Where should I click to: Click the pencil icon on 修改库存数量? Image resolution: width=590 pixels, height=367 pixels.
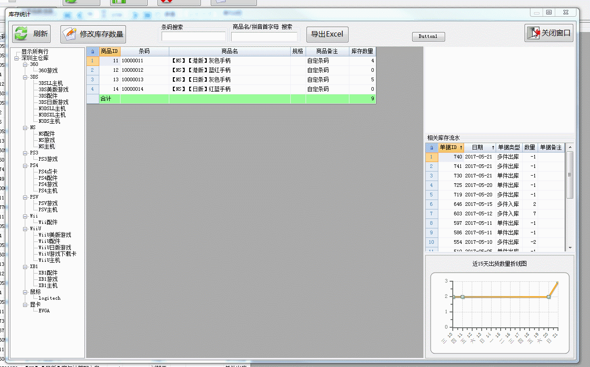click(70, 34)
